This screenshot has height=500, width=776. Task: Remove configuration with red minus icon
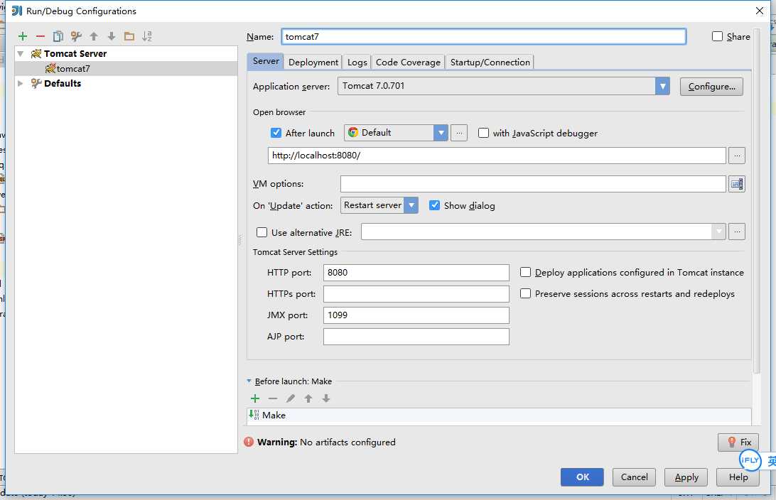pos(41,36)
